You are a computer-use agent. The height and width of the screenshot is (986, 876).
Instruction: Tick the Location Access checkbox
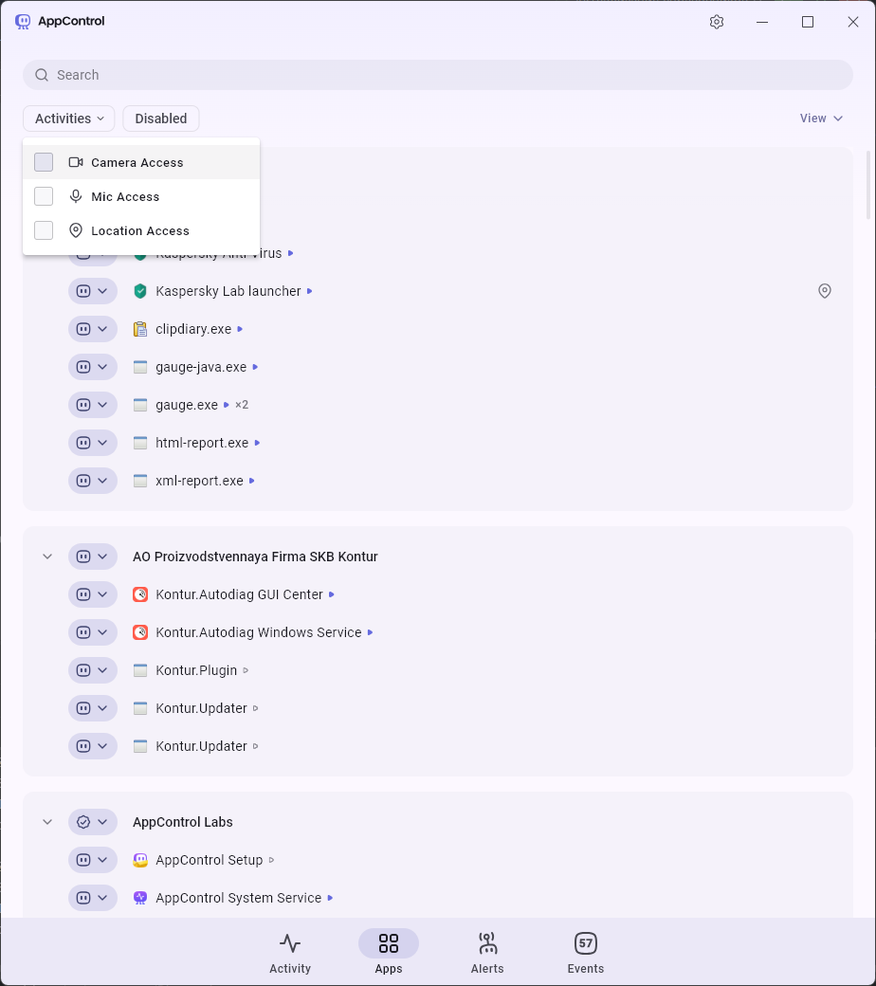click(44, 230)
